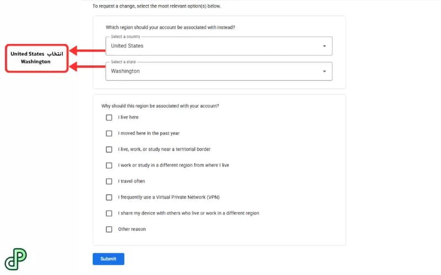This screenshot has height=275, width=441.
Task: Select the 'Other reason' checkbox
Action: (109, 229)
